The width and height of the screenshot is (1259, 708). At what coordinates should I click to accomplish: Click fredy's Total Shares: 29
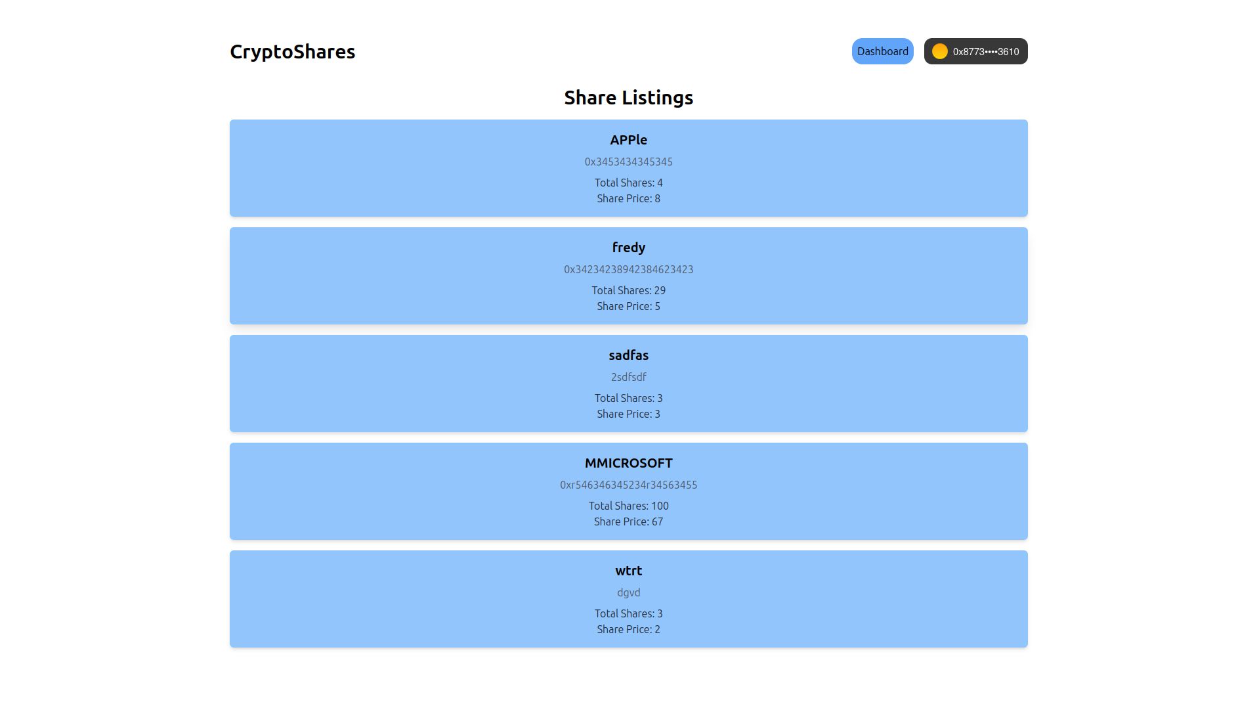tap(628, 290)
